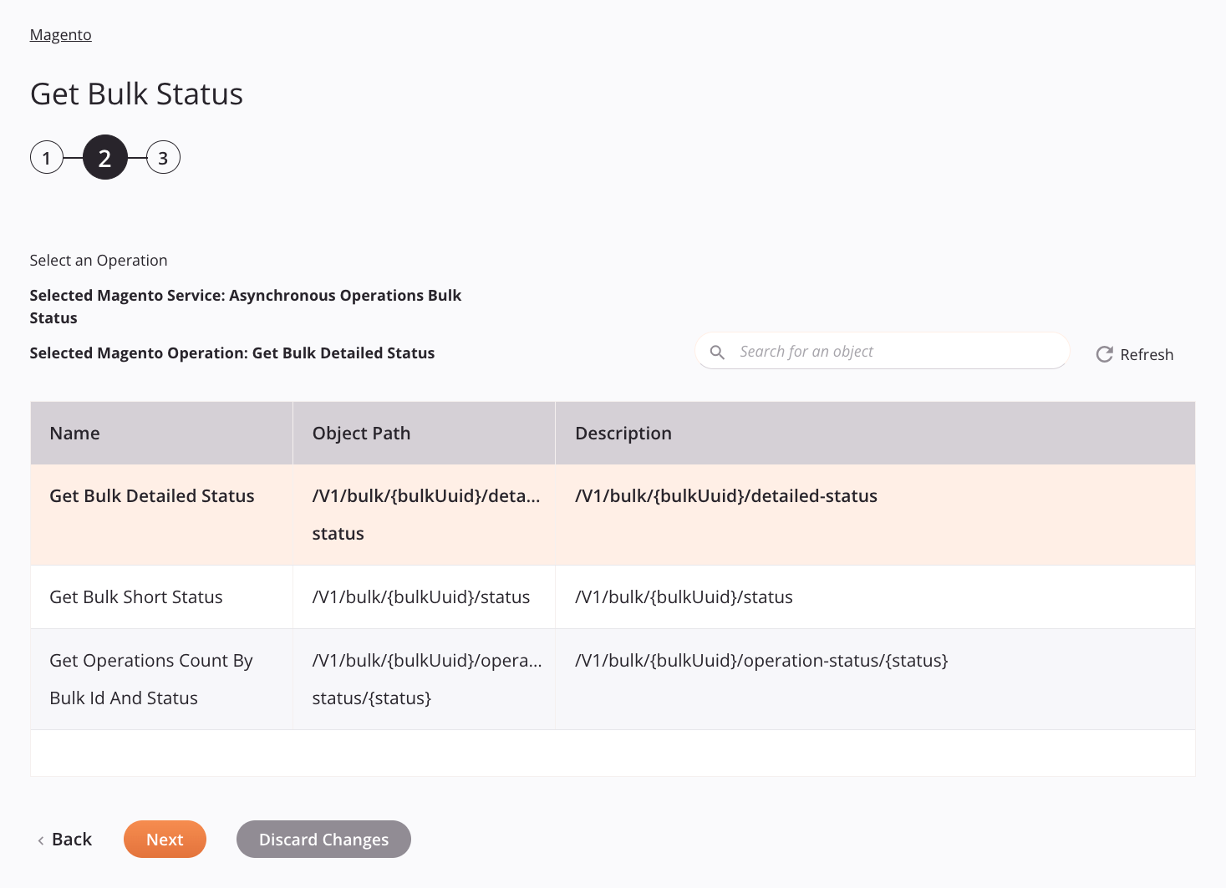Click the detailed-status description cell
Viewport: 1226px width, 888px height.
[875, 515]
